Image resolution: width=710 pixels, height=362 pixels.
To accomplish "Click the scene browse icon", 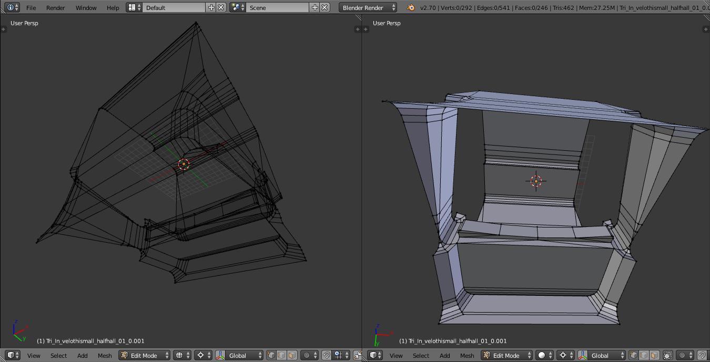I will pos(238,7).
